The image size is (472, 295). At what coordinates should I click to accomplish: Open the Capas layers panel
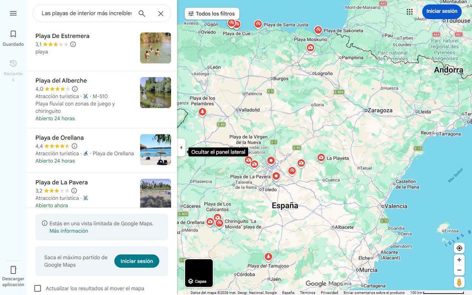click(199, 273)
